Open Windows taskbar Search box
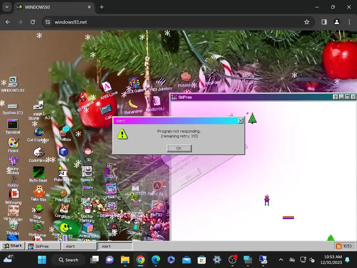Image resolution: width=357 pixels, height=268 pixels. click(69, 260)
